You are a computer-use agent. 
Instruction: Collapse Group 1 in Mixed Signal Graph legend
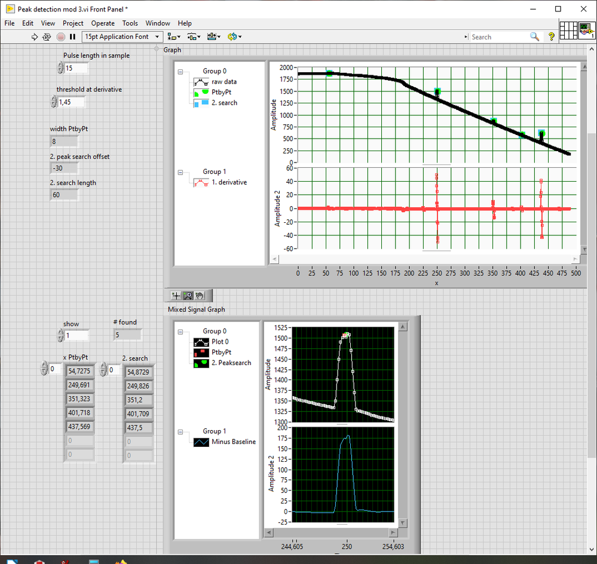point(180,432)
